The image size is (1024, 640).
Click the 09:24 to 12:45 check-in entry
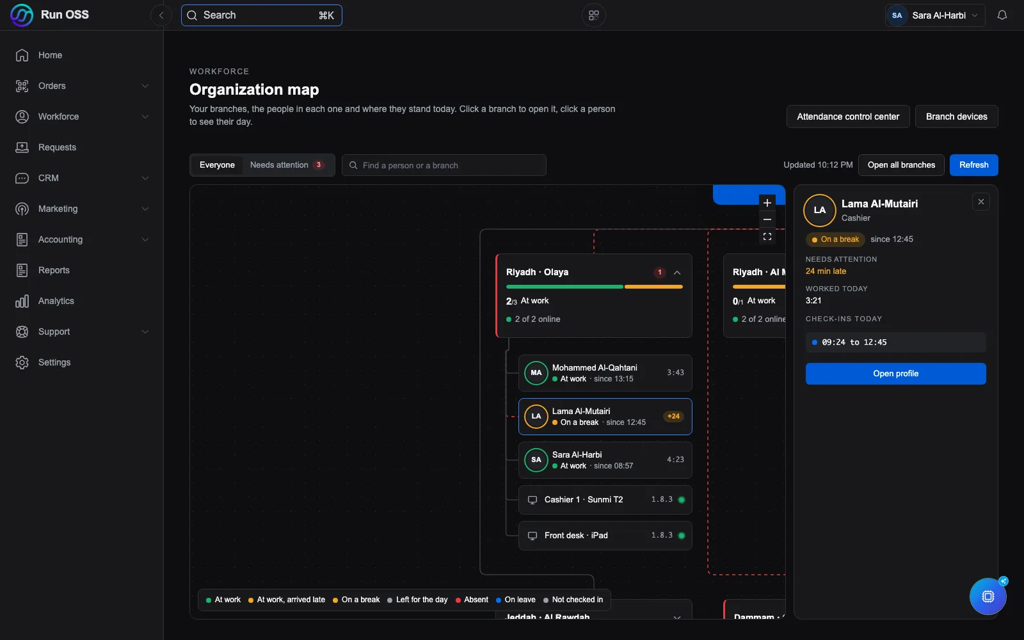coord(895,342)
